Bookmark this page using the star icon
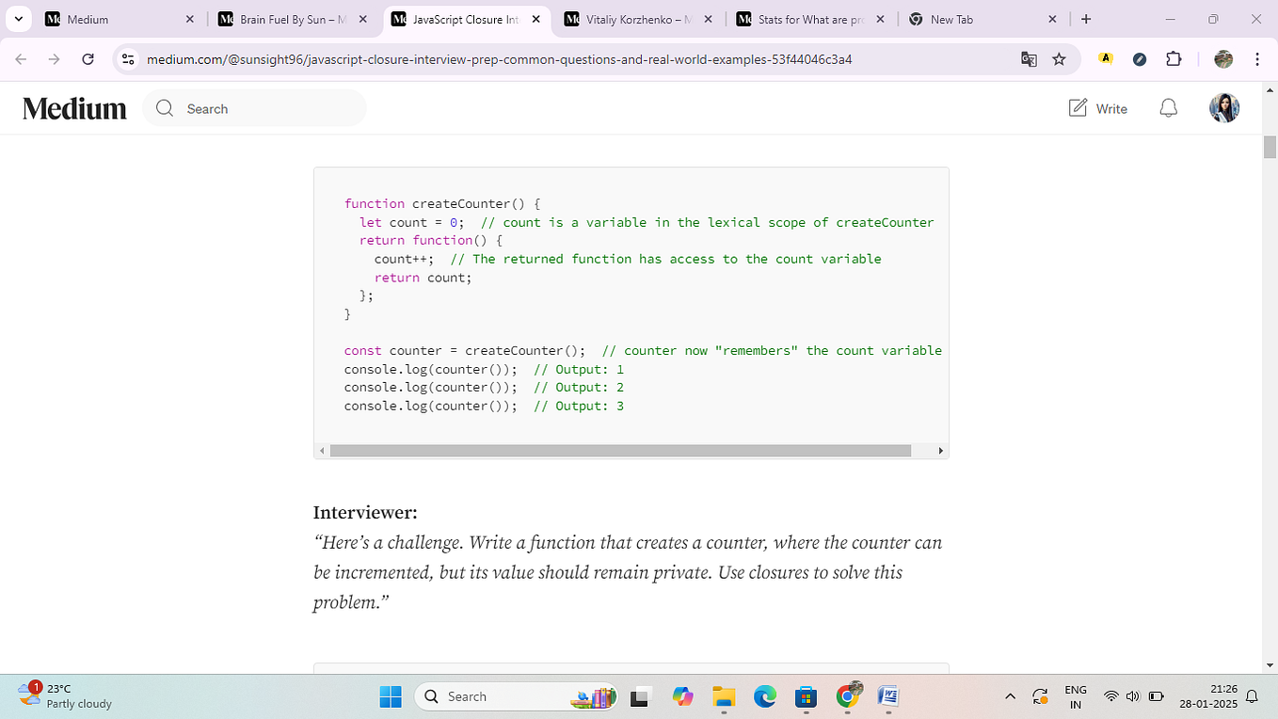Screen dimensions: 1278x719 click(x=1060, y=58)
